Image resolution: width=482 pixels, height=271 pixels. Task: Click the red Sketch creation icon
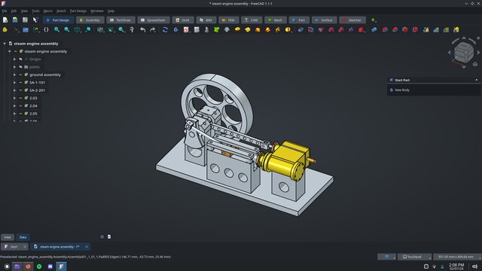tap(186, 30)
